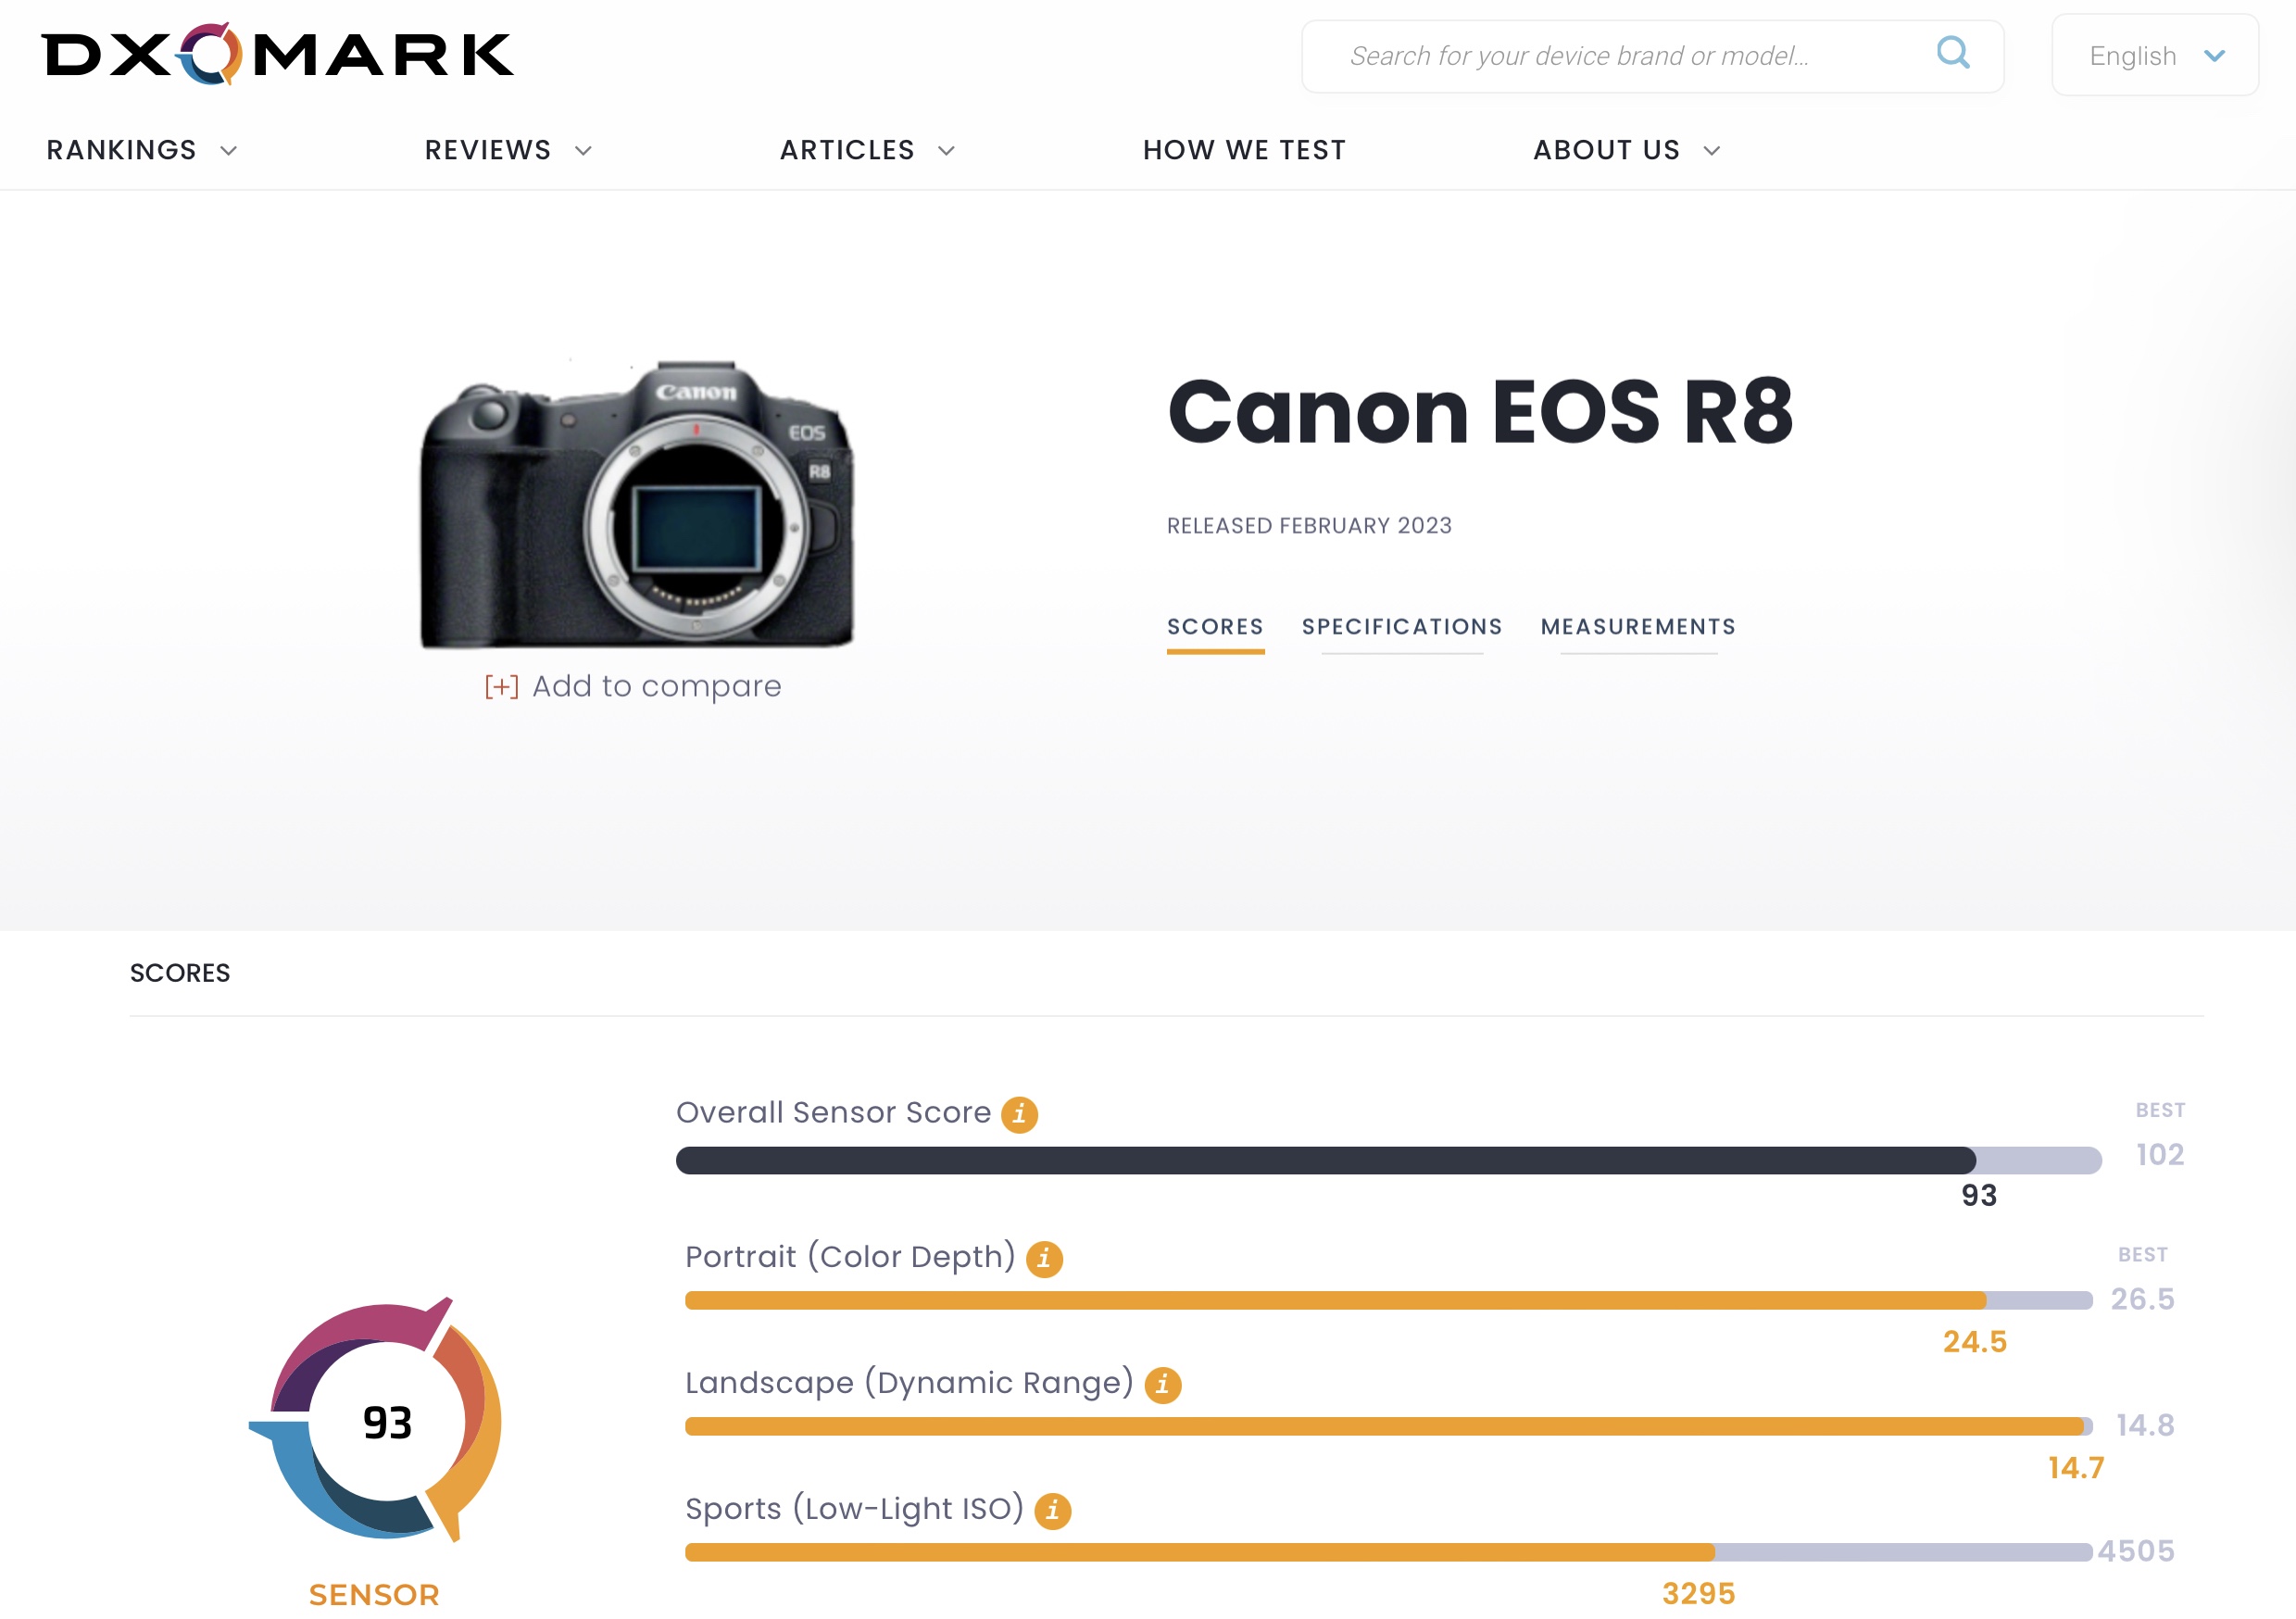
Task: Click the DXOMARK logo
Action: click(x=278, y=55)
